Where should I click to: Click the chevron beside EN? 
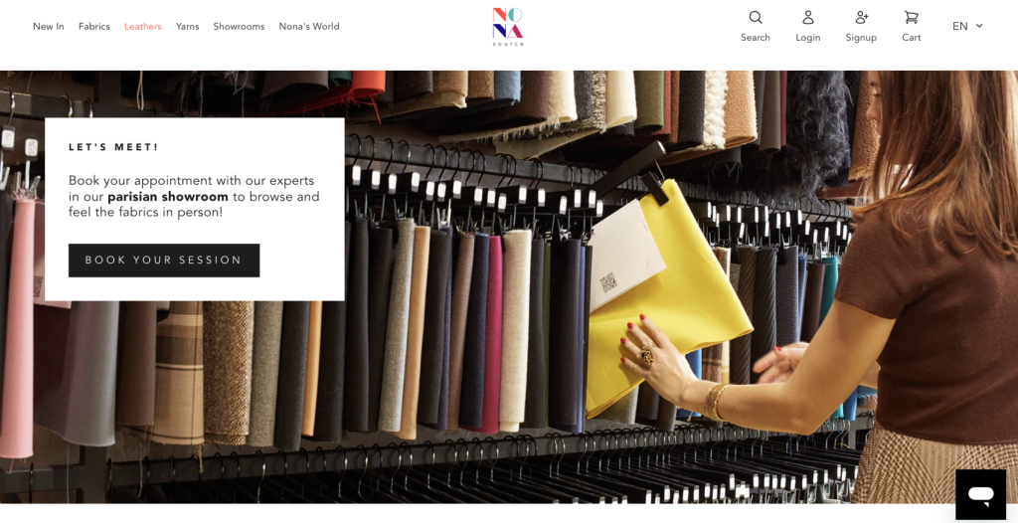pyautogui.click(x=979, y=26)
